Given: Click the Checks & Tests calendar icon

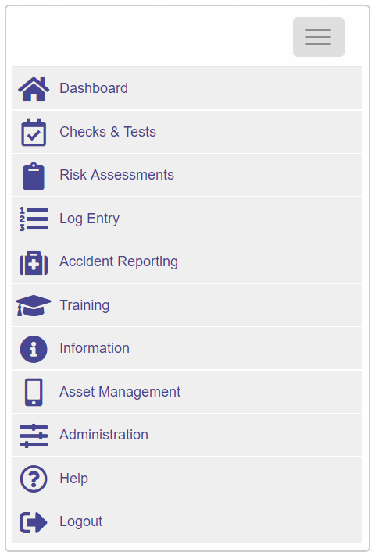Looking at the screenshot, I should [x=34, y=133].
